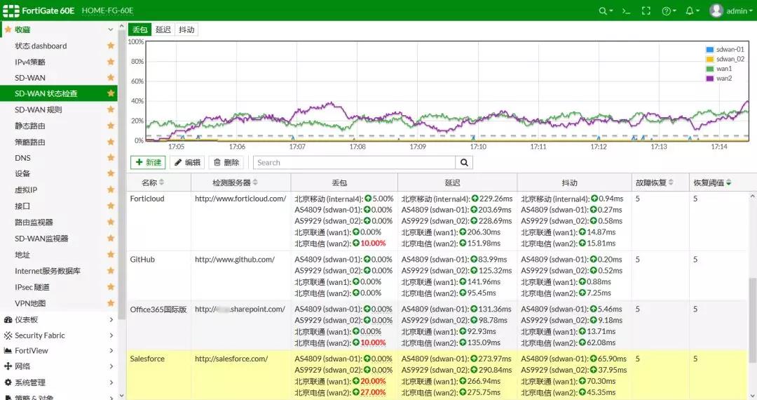
Task: Click the 新建 create button
Action: [x=148, y=162]
